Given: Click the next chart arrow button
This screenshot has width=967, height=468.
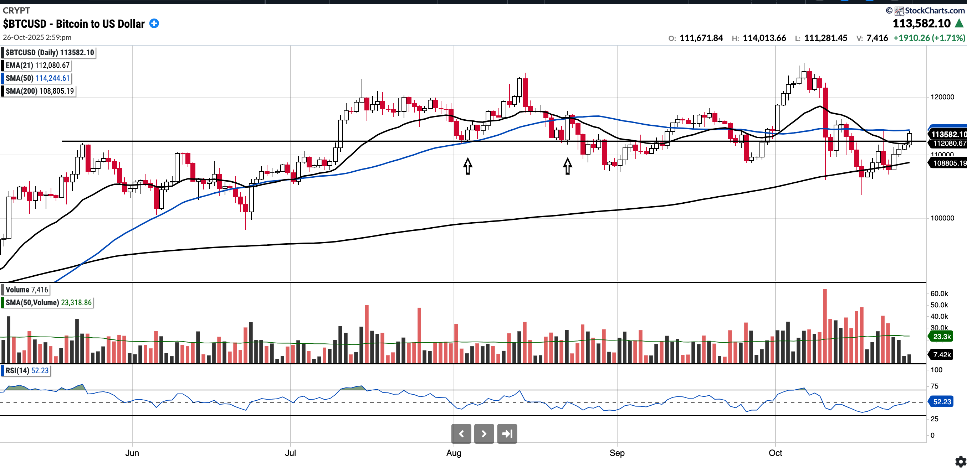Looking at the screenshot, I should coord(484,434).
